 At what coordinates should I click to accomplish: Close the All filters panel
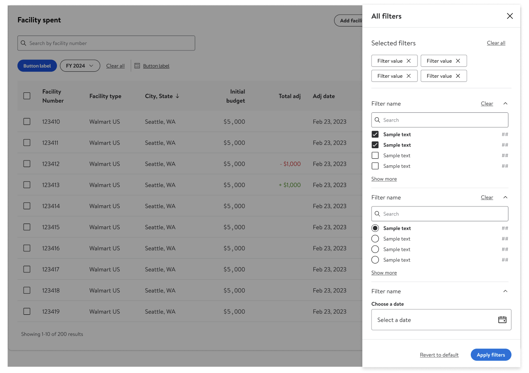[x=509, y=16]
